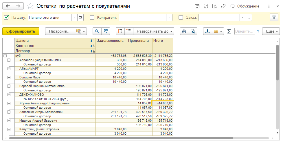
Task: Open the 'Еще' menu
Action: point(271,31)
